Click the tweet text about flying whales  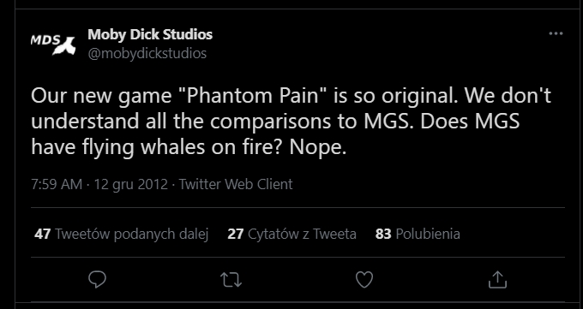[x=291, y=122]
